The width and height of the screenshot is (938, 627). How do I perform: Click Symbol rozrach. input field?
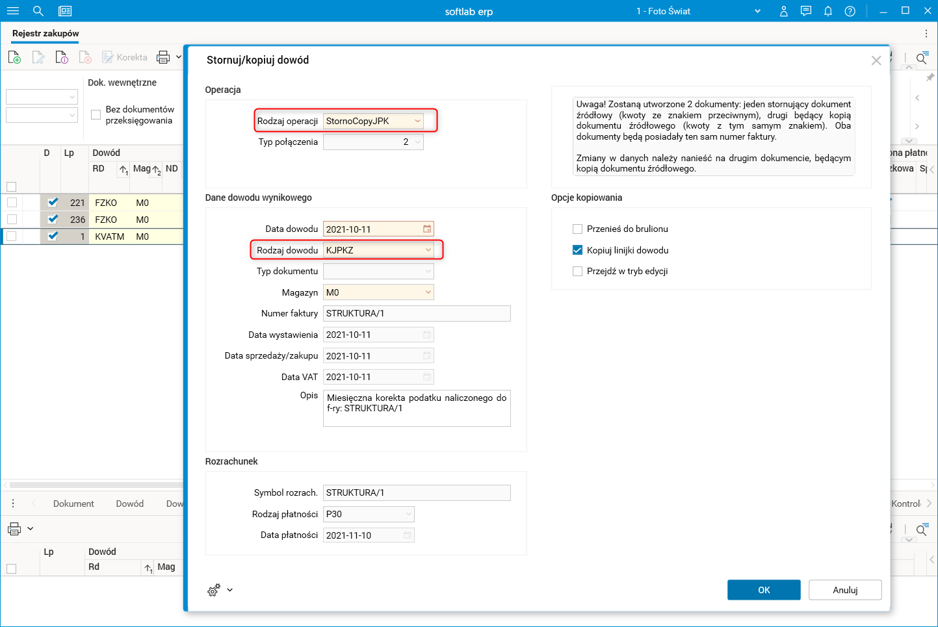[x=417, y=493]
